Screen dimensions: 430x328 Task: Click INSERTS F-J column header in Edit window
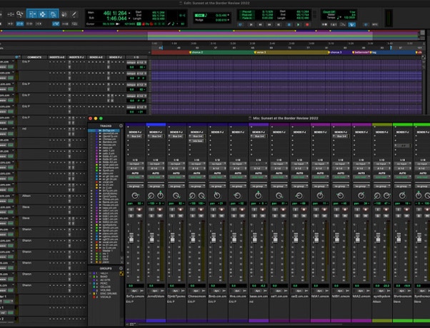tap(76, 57)
